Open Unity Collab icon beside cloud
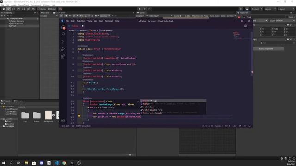 pos(240,9)
